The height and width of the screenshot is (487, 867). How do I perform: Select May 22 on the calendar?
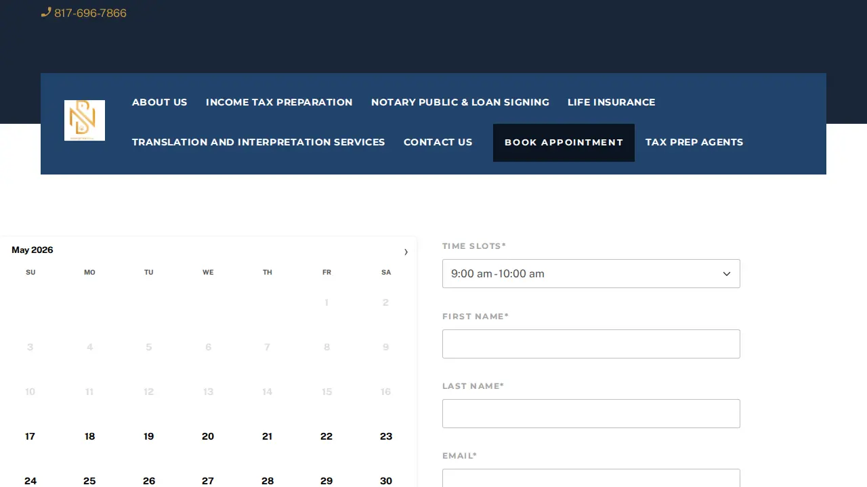(x=326, y=436)
